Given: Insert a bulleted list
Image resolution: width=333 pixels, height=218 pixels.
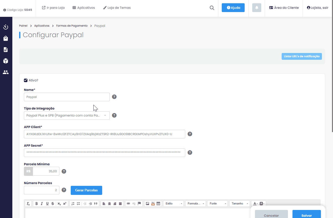Looking at the screenshot, I should [78, 203].
